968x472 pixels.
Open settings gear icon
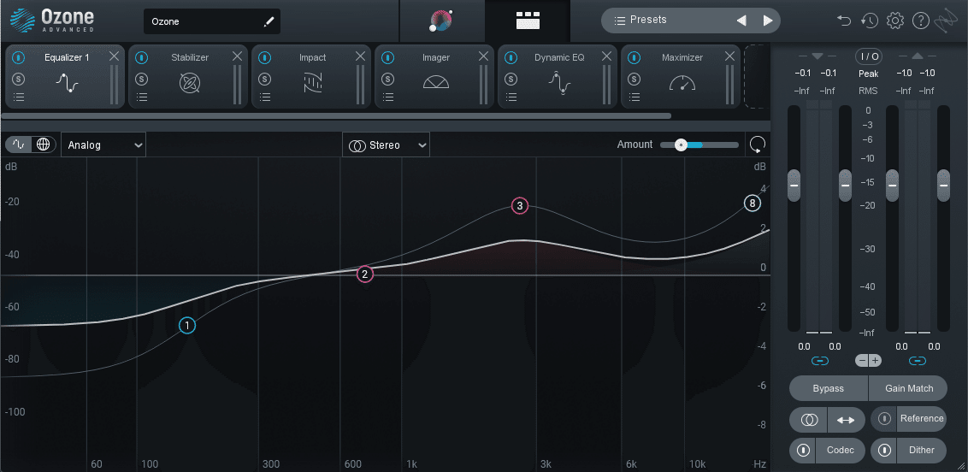pyautogui.click(x=895, y=21)
